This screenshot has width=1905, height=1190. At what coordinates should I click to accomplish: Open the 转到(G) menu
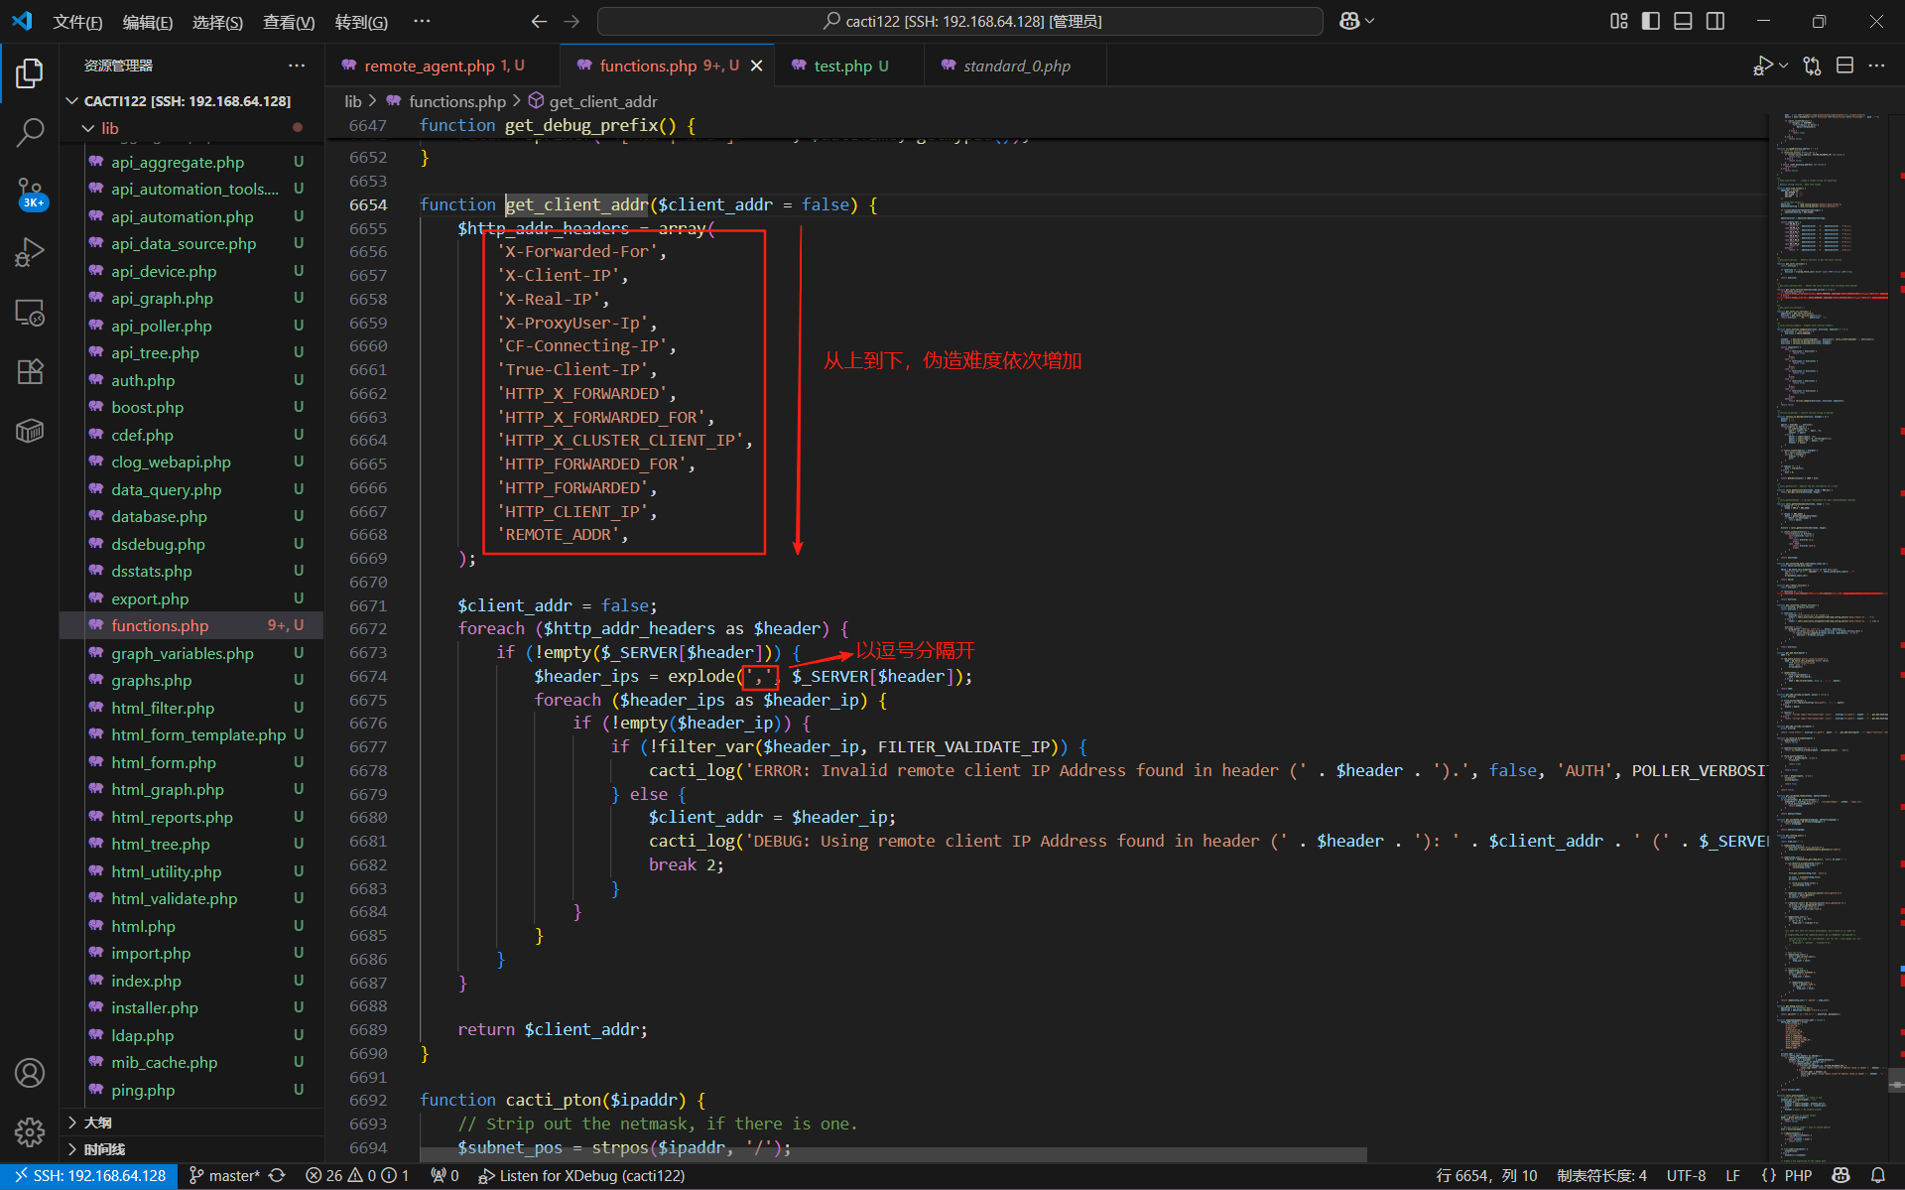pyautogui.click(x=361, y=22)
